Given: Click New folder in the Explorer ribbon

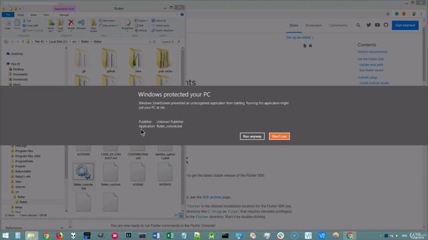Looking at the screenshot, I should (x=94, y=25).
